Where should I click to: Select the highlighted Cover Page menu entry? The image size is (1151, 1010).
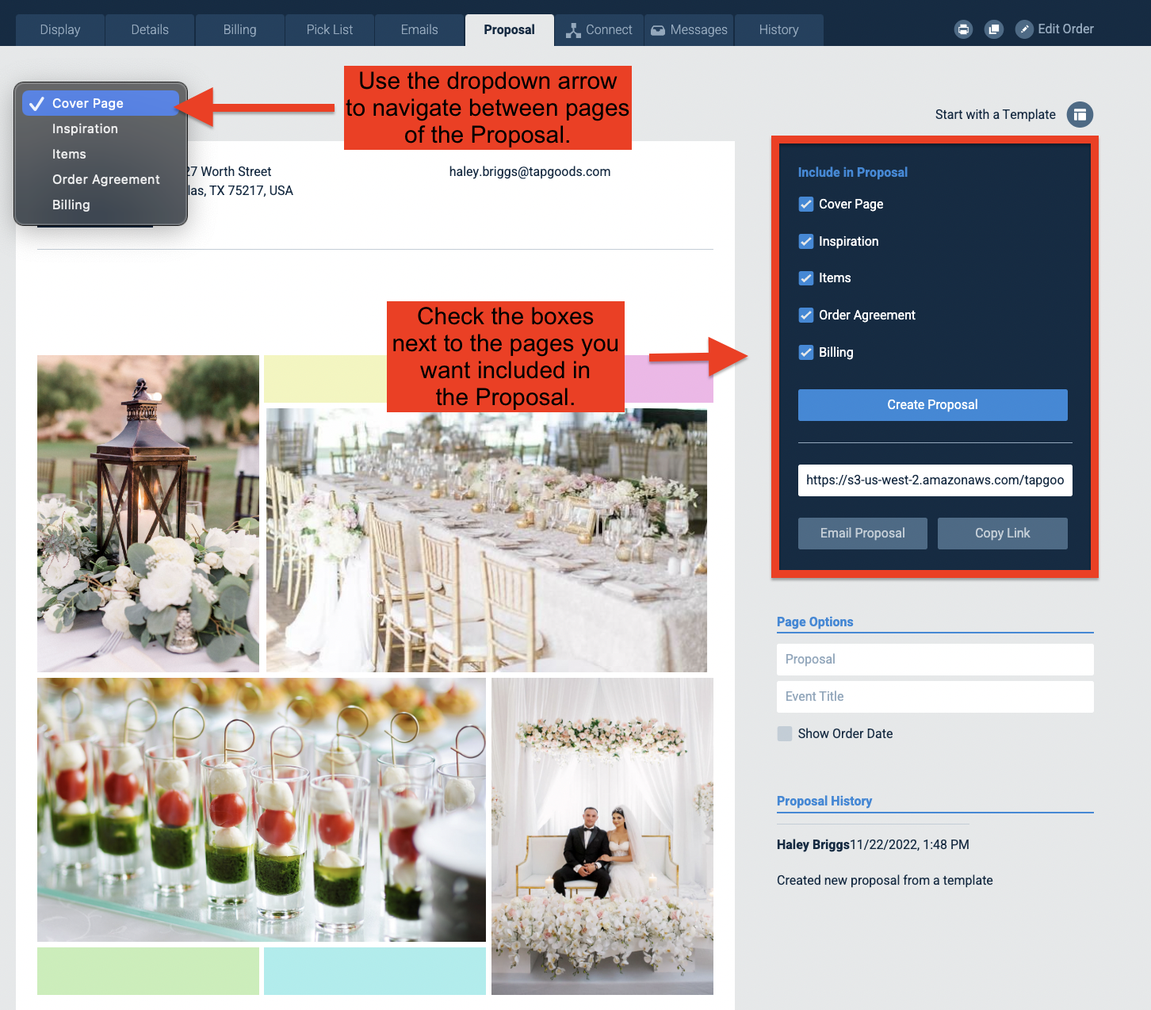[87, 102]
